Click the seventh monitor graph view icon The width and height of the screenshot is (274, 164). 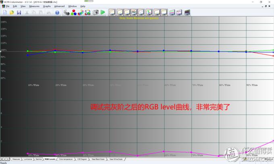pyautogui.click(x=157, y=12)
